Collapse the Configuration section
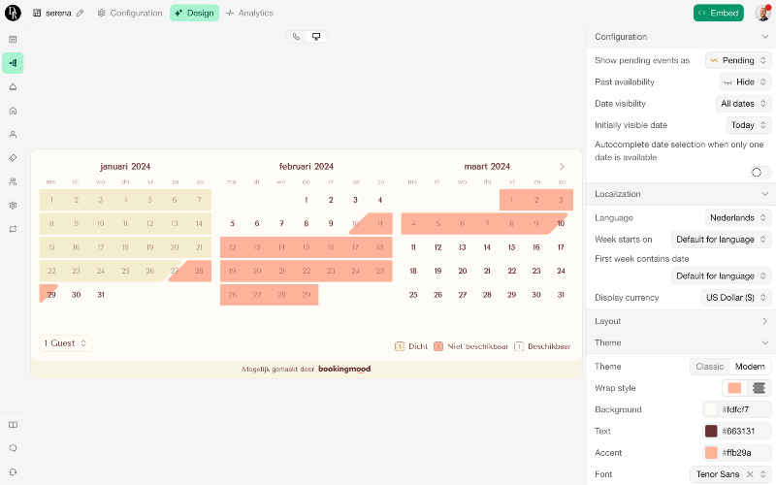This screenshot has width=776, height=485. [x=681, y=37]
